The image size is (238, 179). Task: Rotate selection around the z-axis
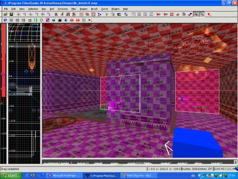pos(49,14)
